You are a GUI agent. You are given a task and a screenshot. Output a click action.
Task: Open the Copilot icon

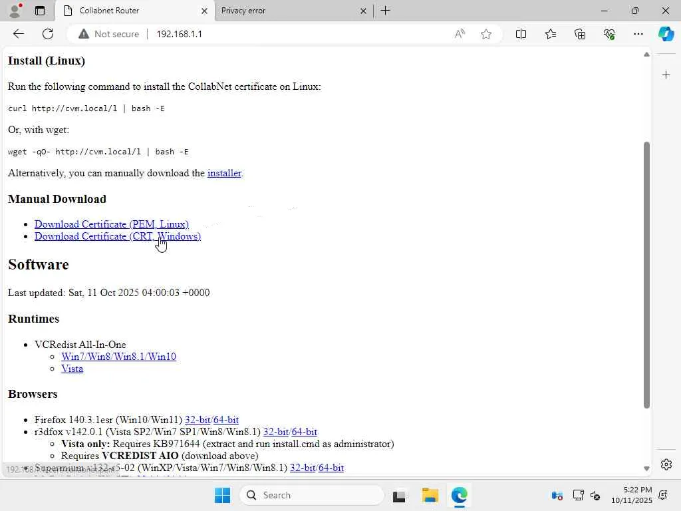point(666,34)
